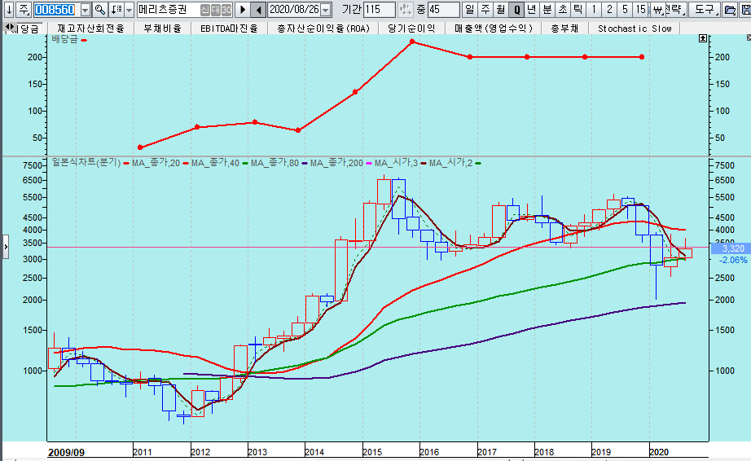751x461 pixels.
Task: Switch to 월 (monthly) chart period
Action: coord(500,10)
